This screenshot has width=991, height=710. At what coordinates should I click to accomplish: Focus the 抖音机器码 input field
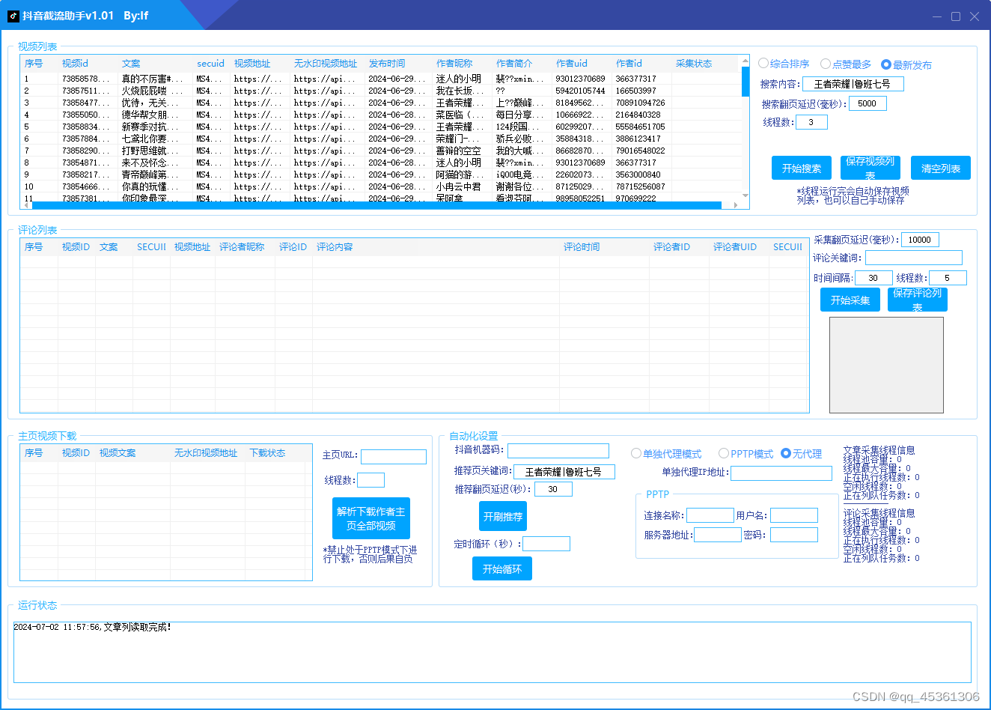click(558, 451)
